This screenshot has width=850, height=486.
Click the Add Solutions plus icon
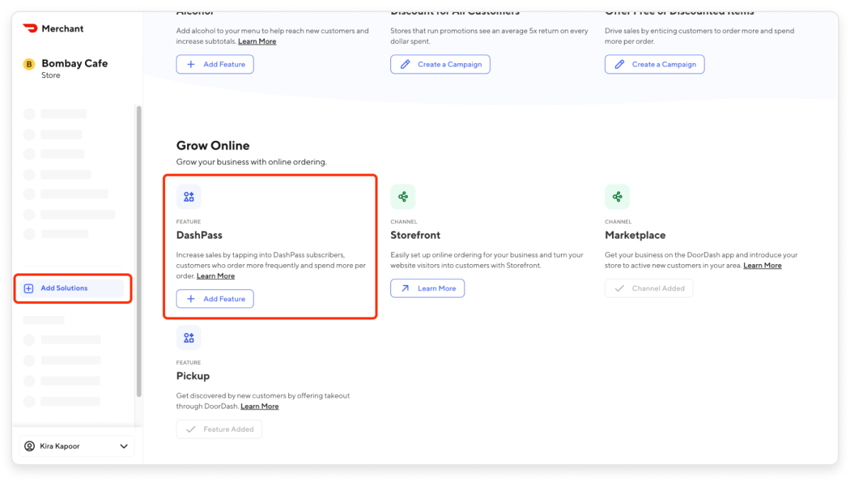(x=29, y=288)
